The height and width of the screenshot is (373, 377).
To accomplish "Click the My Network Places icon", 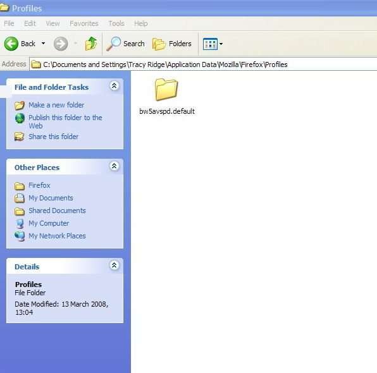I will click(20, 236).
